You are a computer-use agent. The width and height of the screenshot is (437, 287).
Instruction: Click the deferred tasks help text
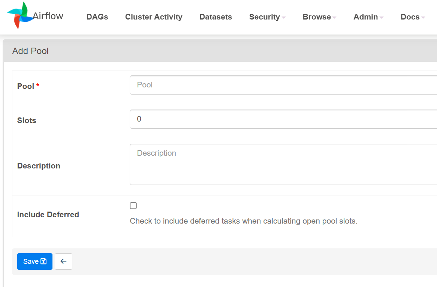point(244,221)
